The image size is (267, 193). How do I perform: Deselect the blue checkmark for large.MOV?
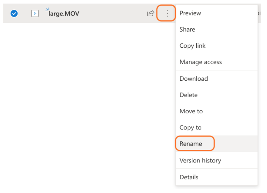click(x=14, y=13)
